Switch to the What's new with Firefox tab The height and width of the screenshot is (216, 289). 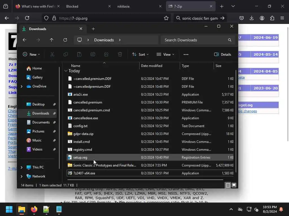click(x=38, y=6)
